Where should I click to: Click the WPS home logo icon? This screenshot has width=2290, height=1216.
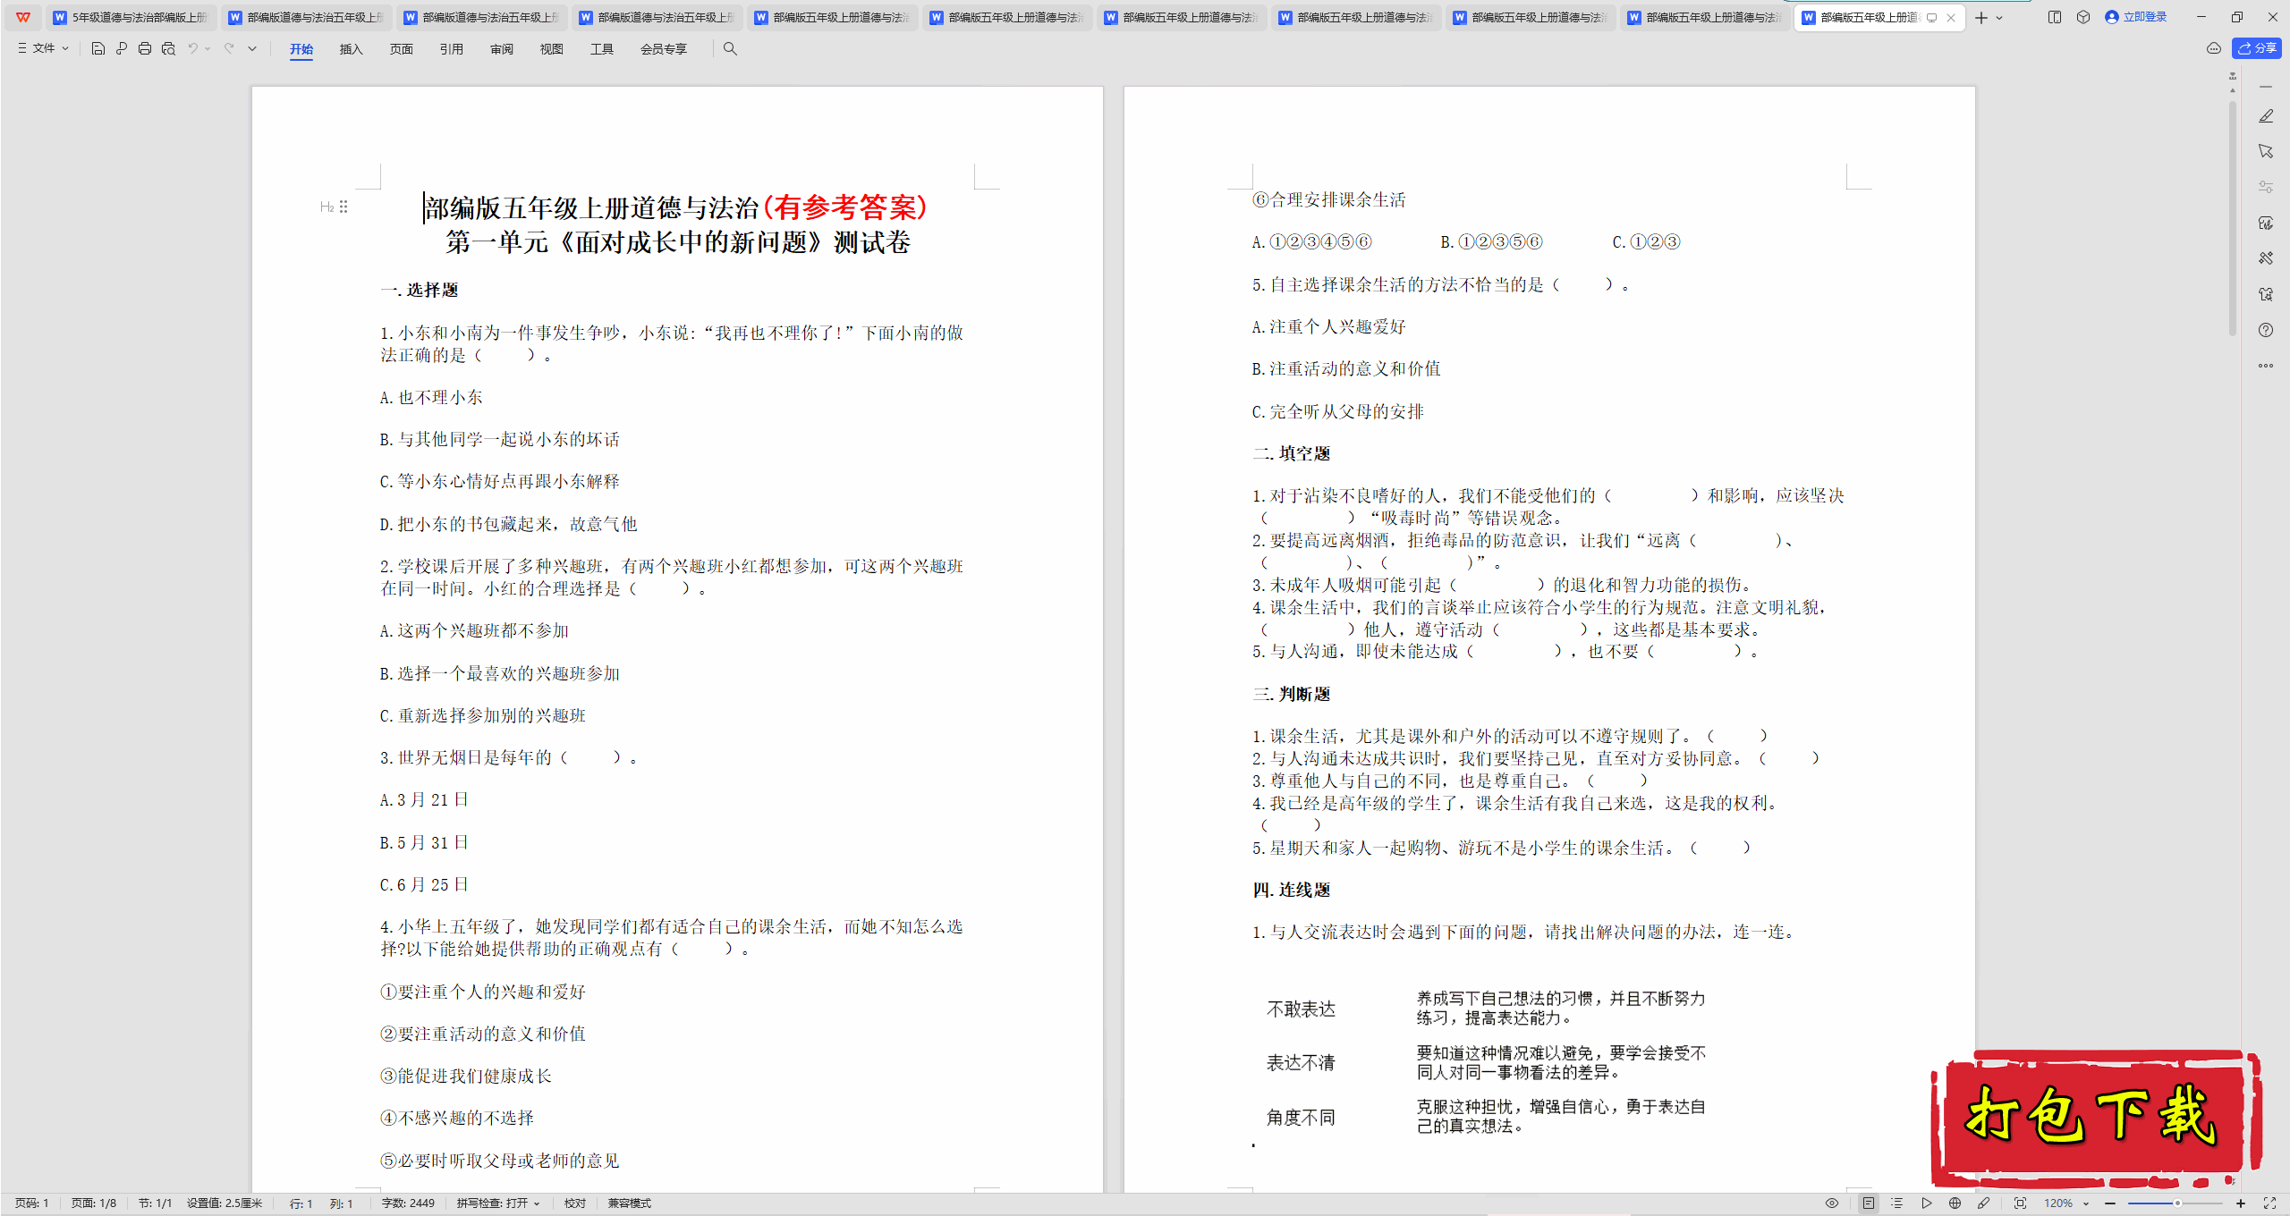tap(23, 17)
